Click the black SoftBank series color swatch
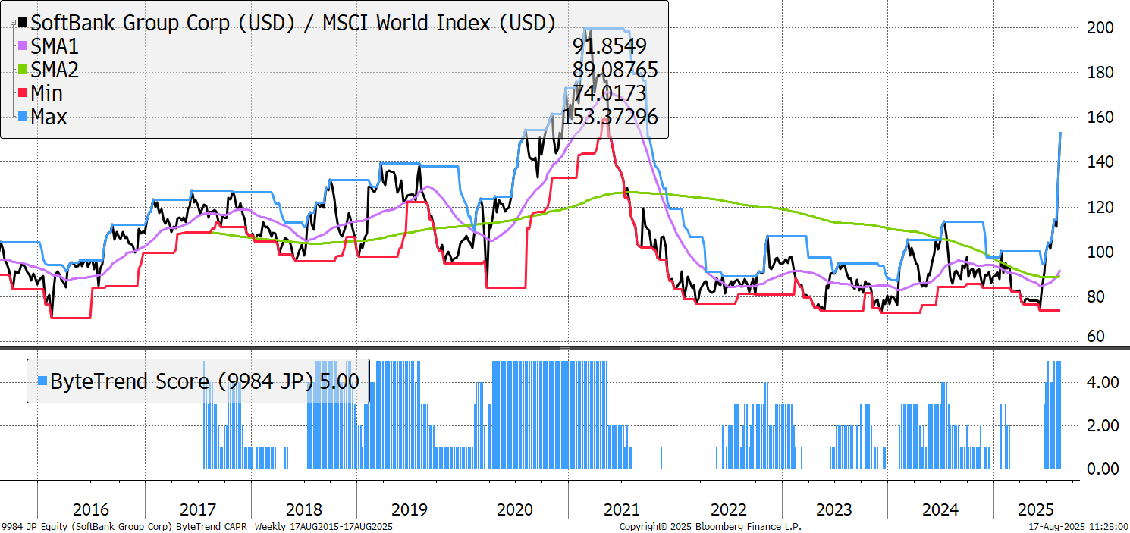Viewport: 1130px width, 533px height. click(x=22, y=23)
